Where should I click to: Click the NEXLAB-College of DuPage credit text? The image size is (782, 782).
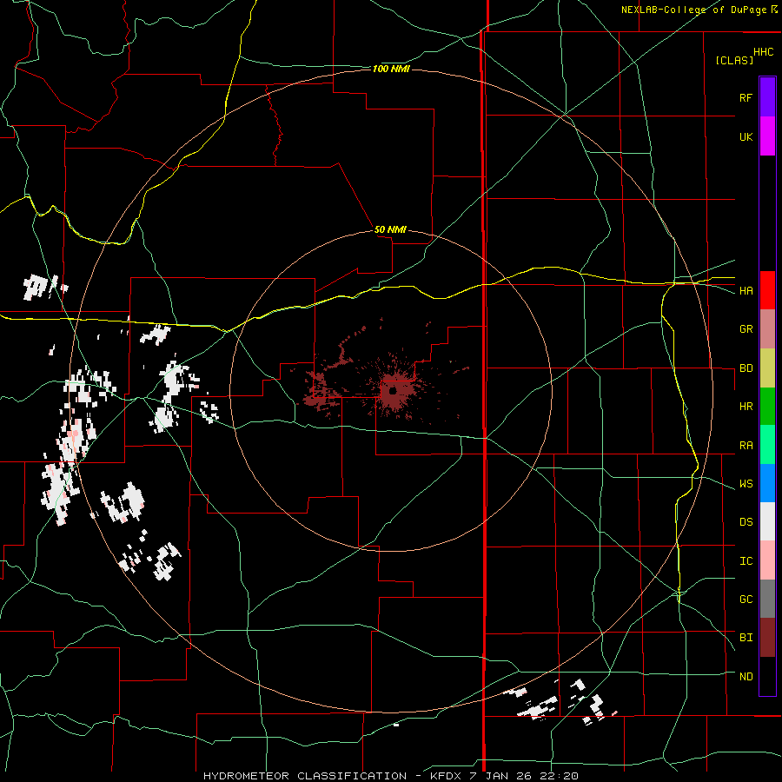click(693, 10)
